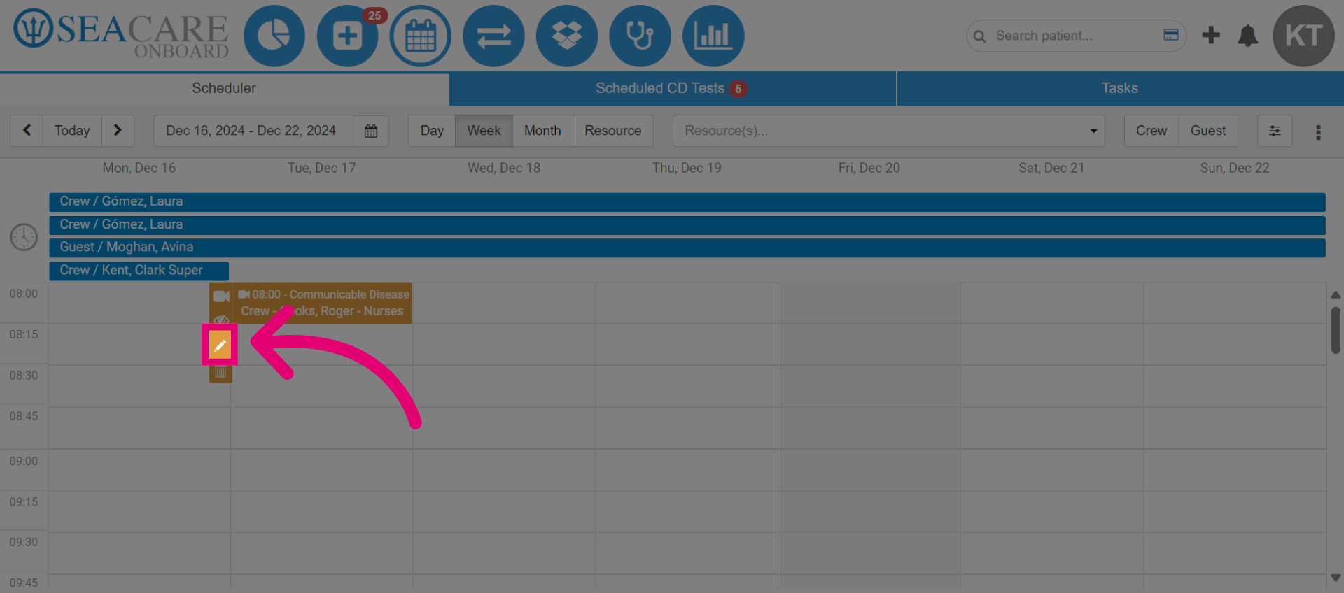Switch to Resource view

(x=613, y=131)
